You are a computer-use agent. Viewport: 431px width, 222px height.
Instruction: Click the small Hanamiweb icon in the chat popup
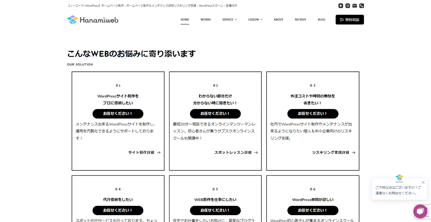click(399, 178)
